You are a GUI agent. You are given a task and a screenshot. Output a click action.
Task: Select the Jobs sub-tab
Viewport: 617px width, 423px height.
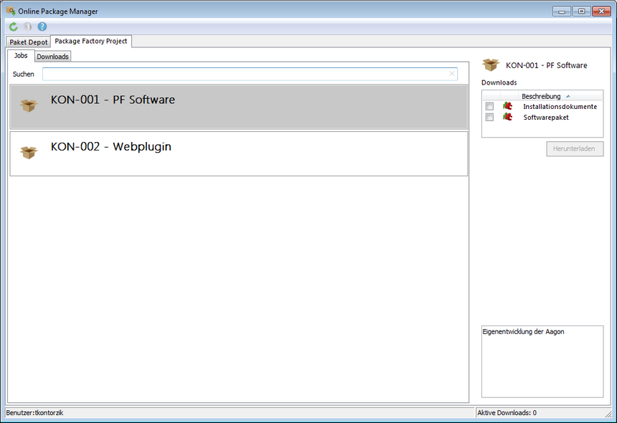(21, 56)
